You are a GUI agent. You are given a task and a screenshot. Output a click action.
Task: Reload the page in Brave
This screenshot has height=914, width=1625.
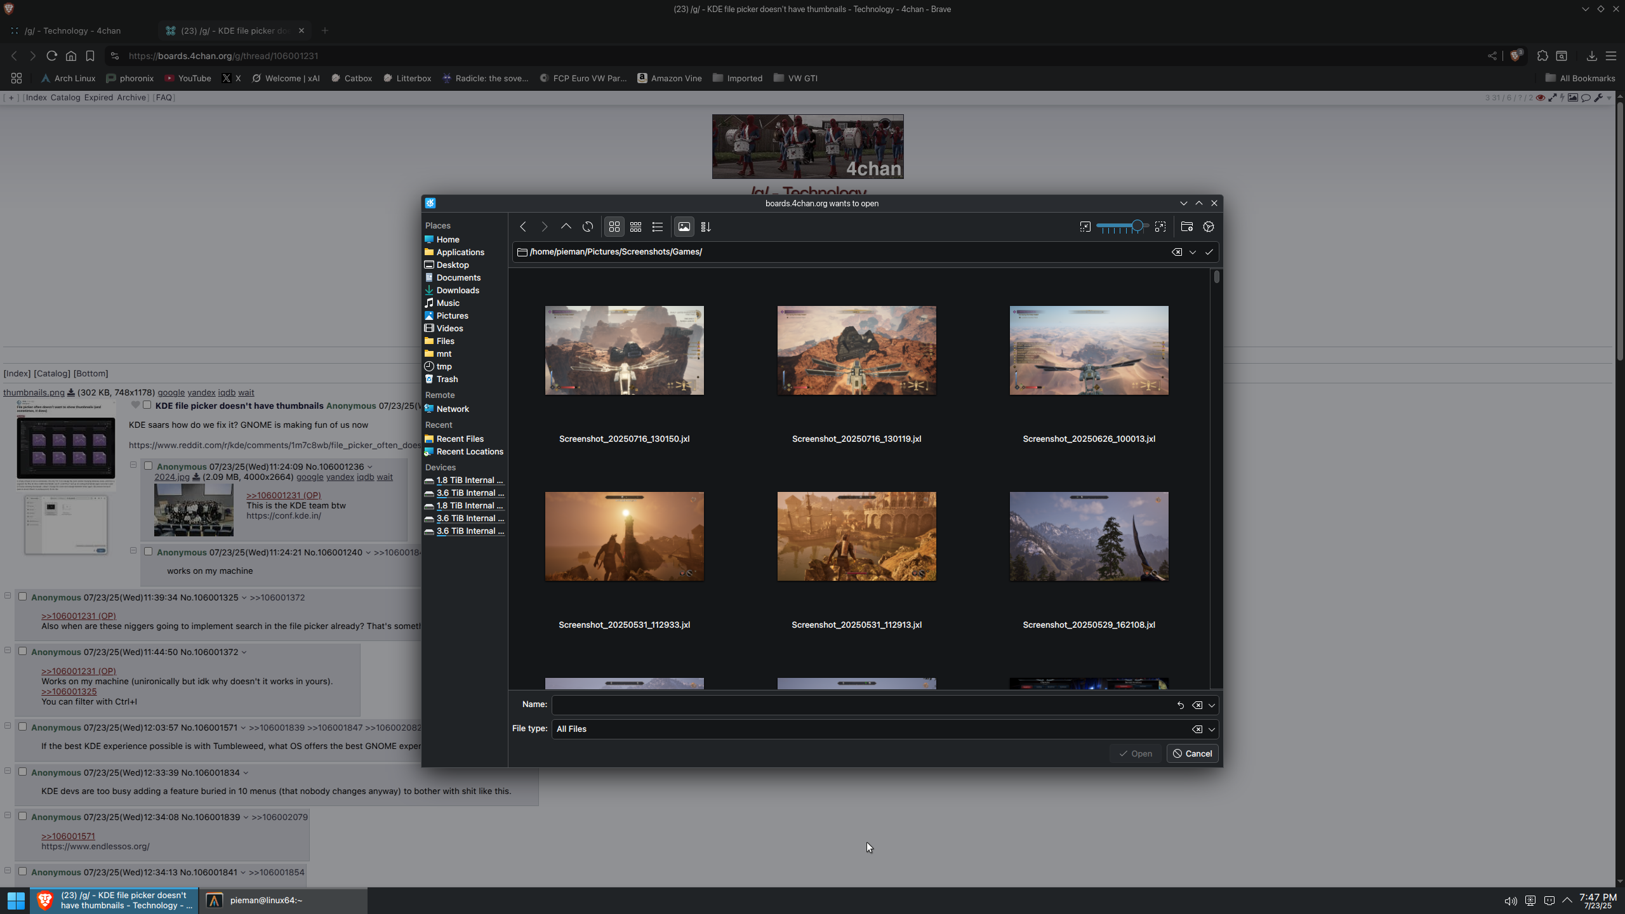52,56
